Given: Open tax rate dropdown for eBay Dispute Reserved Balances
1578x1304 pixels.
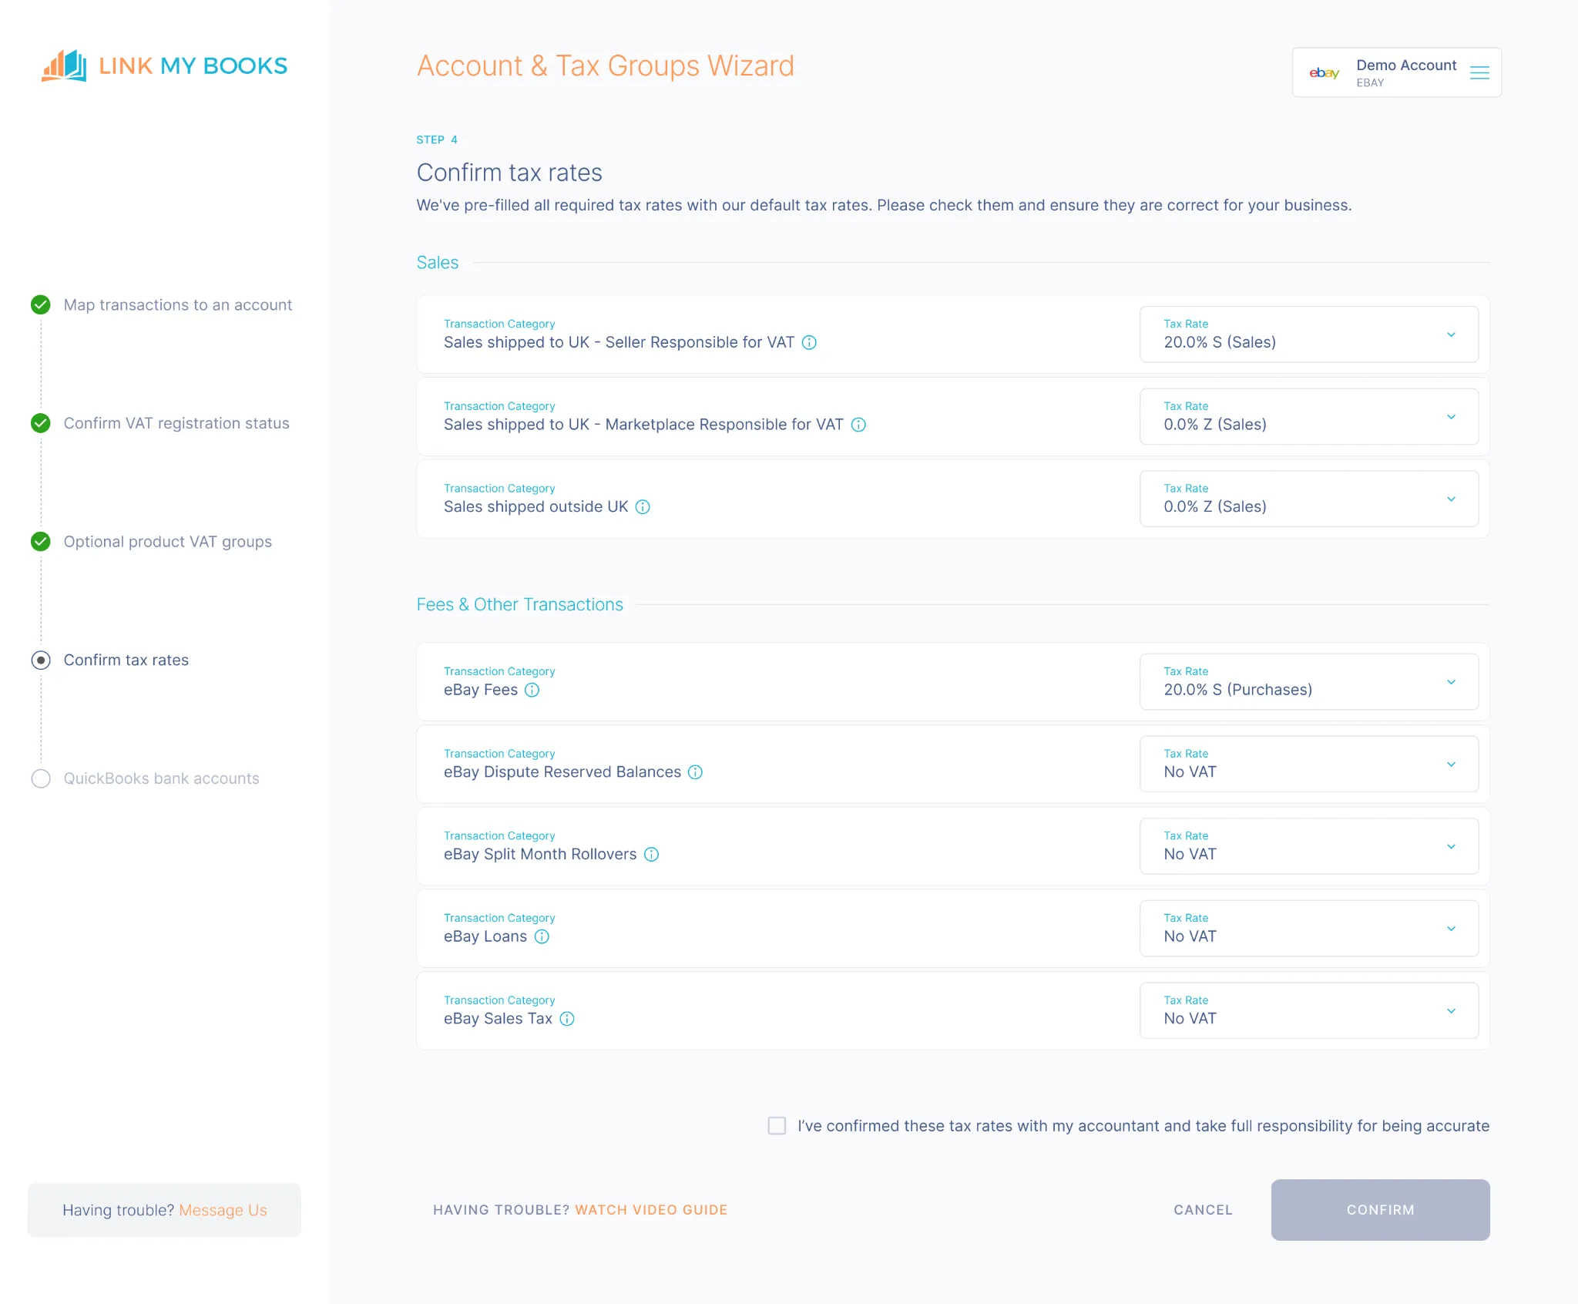Looking at the screenshot, I should point(1308,764).
